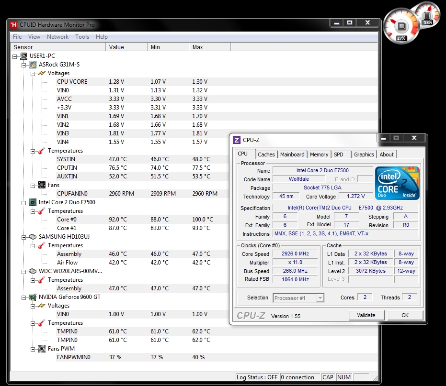This screenshot has height=386, width=446.
Task: Click the Min column header
Action: [168, 47]
